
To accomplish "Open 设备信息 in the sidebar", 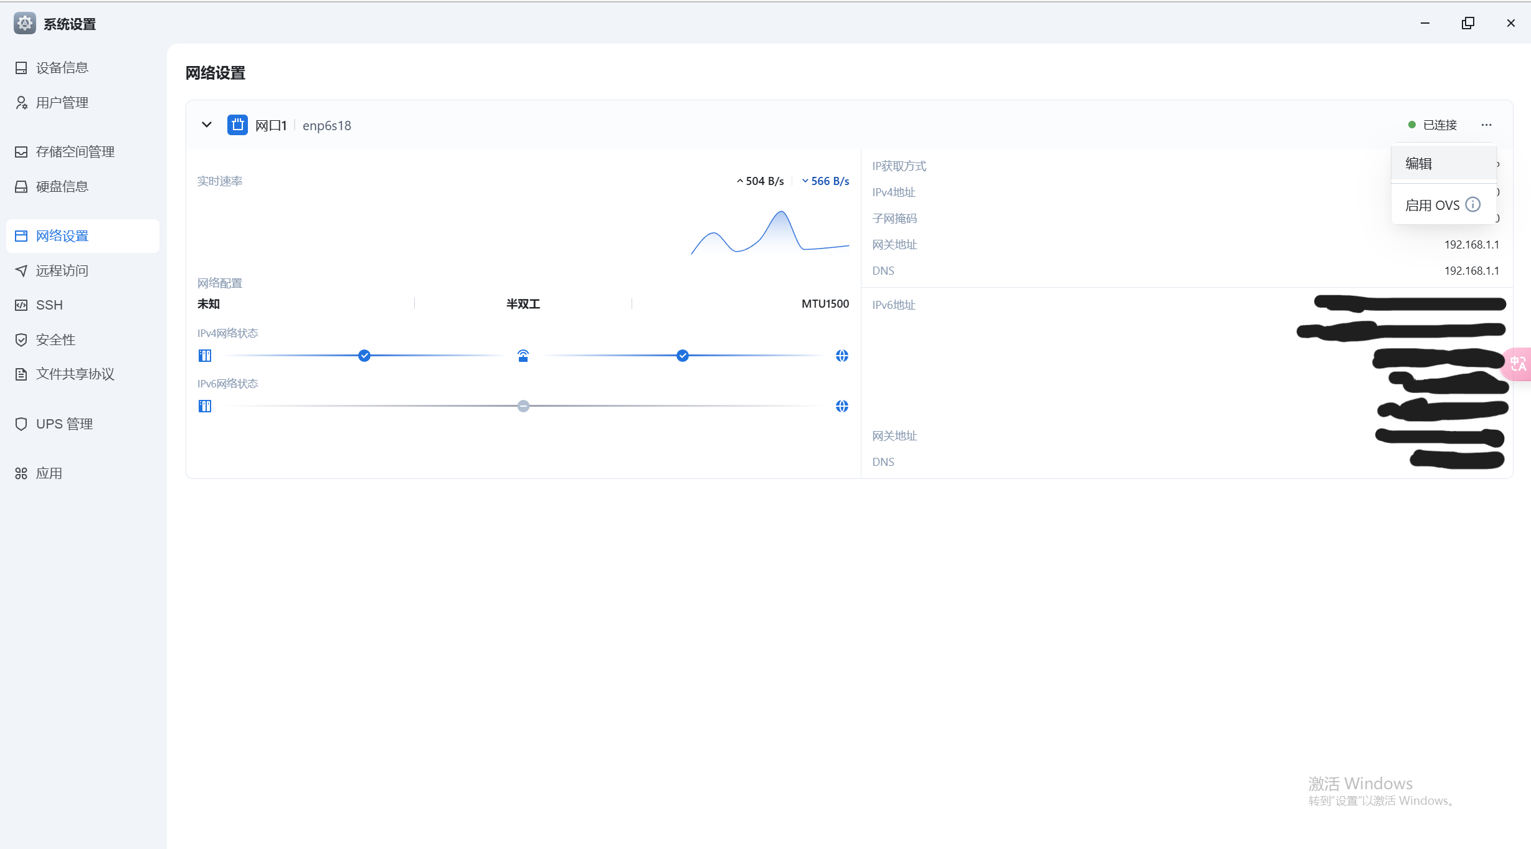I will [62, 68].
